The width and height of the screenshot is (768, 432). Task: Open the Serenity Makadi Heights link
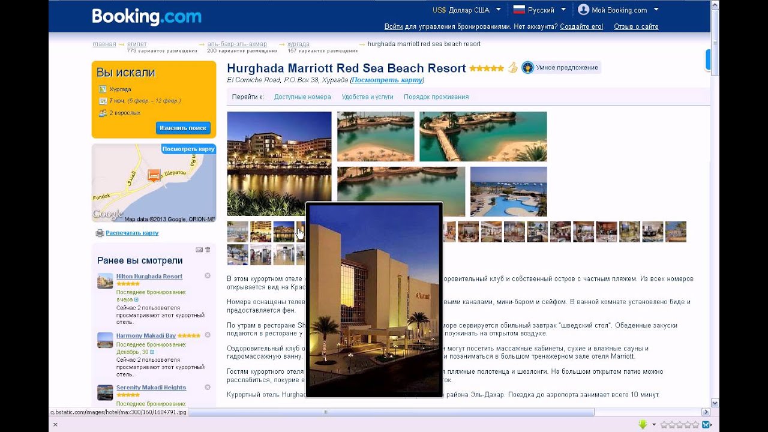pos(151,388)
